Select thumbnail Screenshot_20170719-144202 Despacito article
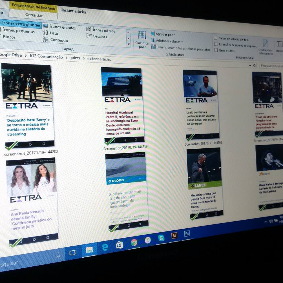Screen dimensions: 283x283 click(x=28, y=106)
